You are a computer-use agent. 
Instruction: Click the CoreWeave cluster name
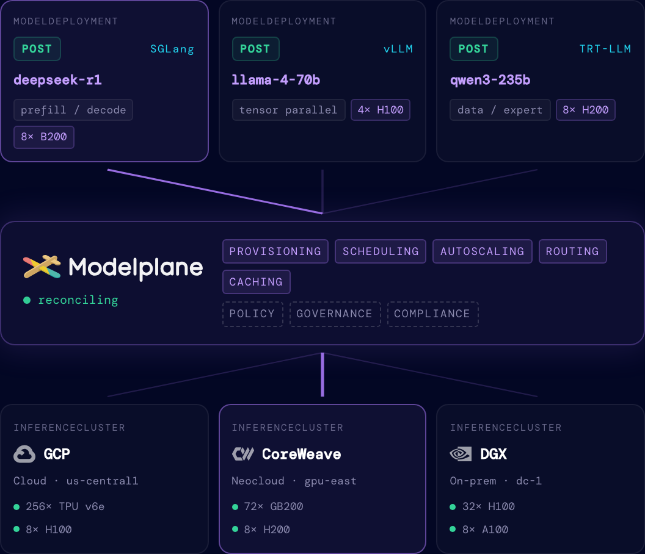(302, 454)
